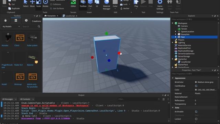Select ServerScriptService in the Explorer
This screenshot has width=220, height=124.
click(186, 54)
